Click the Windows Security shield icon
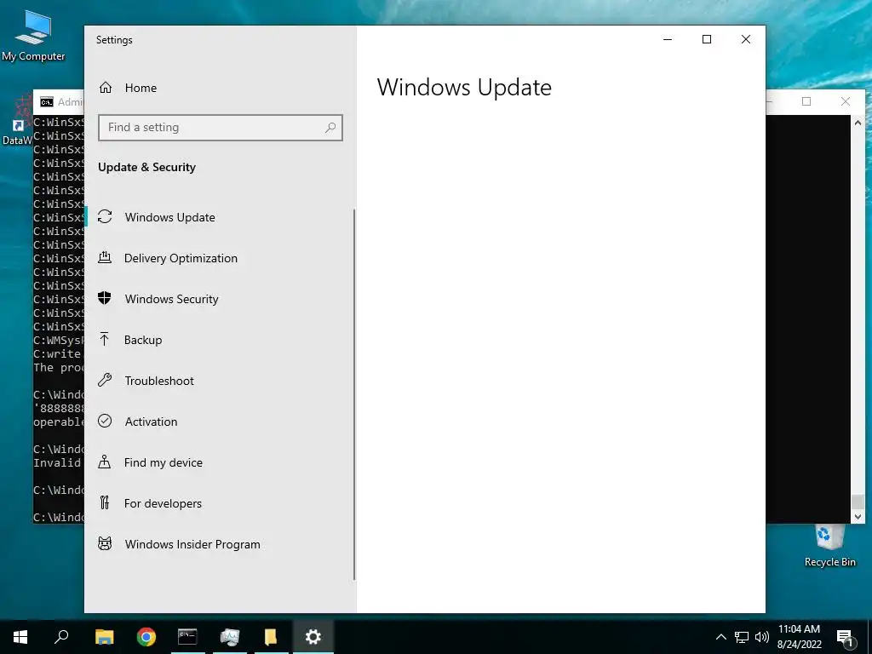Screen dimensions: 872x654 (x=105, y=298)
